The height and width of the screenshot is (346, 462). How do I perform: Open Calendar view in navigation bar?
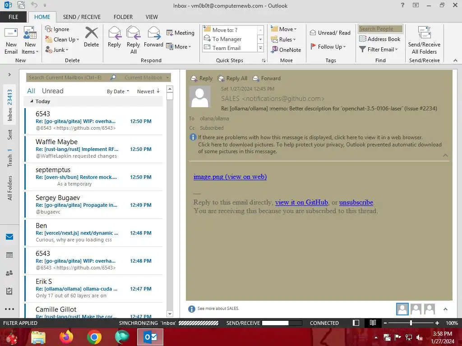coord(9,255)
